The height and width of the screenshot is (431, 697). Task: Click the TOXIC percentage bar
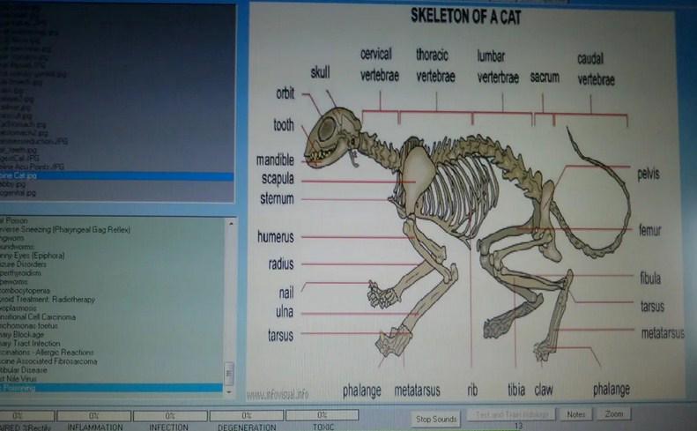[323, 414]
